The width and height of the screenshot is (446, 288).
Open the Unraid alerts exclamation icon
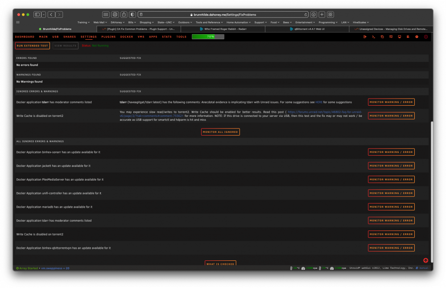click(x=426, y=37)
